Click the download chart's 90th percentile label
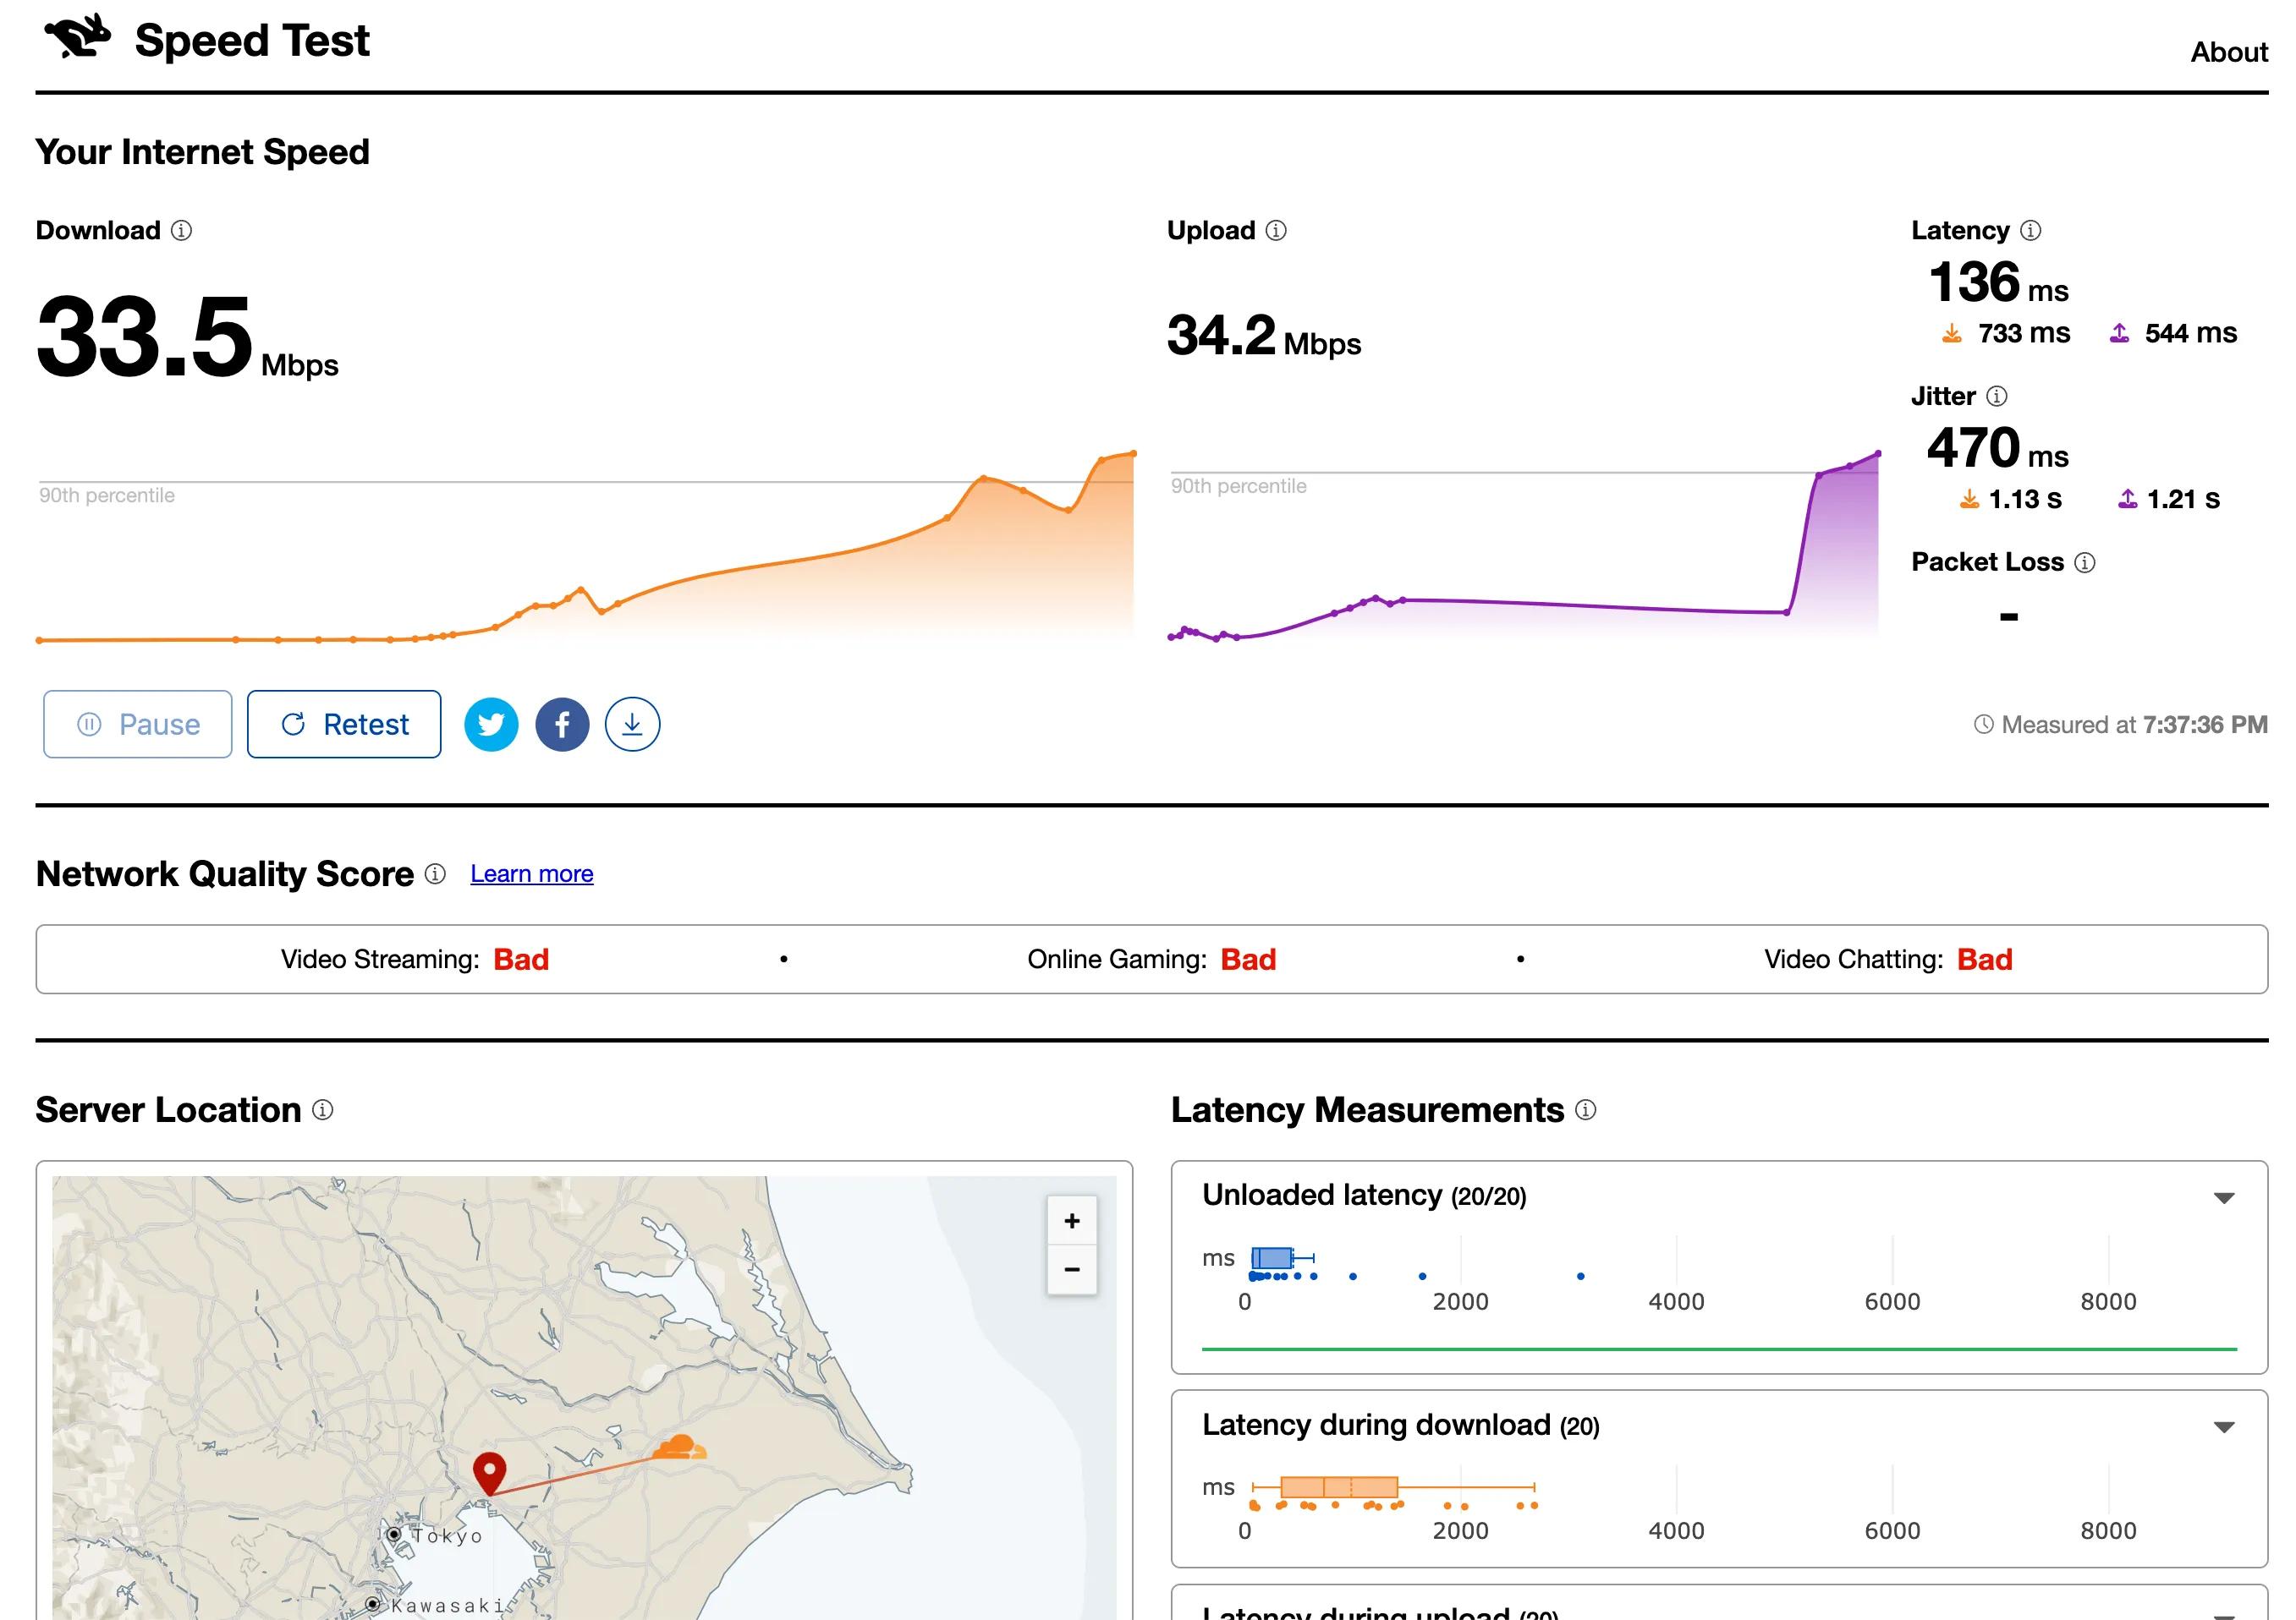 (x=107, y=495)
